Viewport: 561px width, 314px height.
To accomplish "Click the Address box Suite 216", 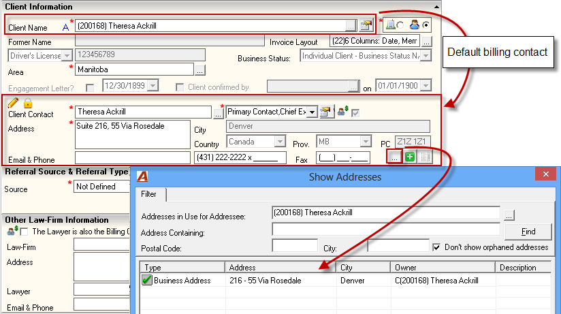I will click(x=132, y=134).
